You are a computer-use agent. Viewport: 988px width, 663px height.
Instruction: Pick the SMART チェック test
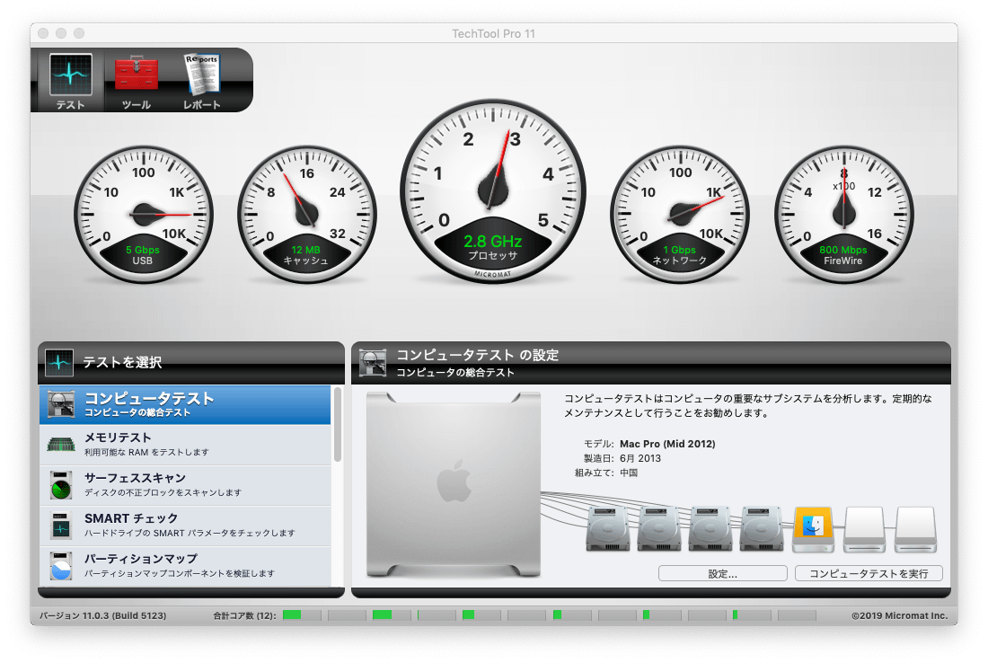point(185,526)
